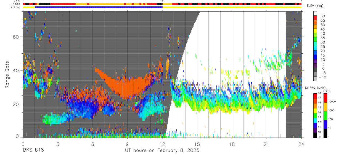The height and width of the screenshot is (156, 339).
Task: Click the blue NOISE swatch between 10 and 100
Action: coord(325,124)
